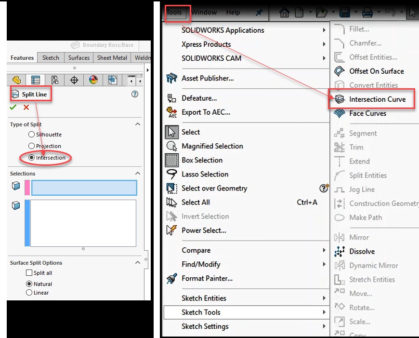Open the CAM feature tree cube icon
419x338 pixels.
pos(113,80)
